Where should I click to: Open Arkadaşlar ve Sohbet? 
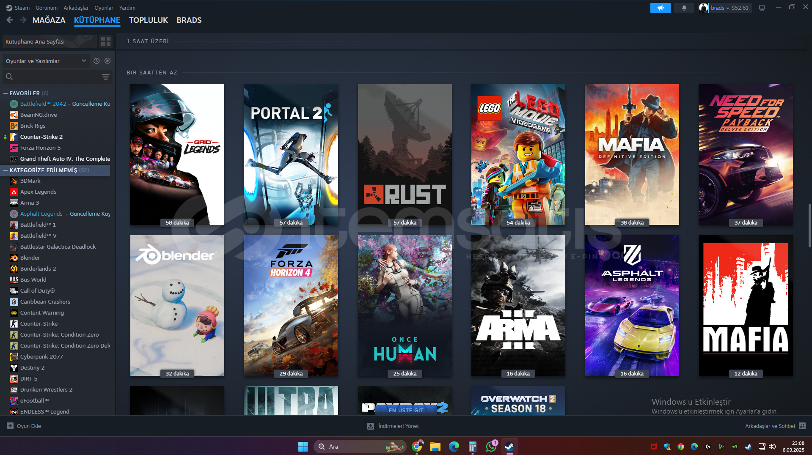pyautogui.click(x=775, y=426)
